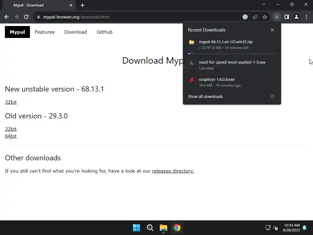Click the mypal zip download progress bar
Viewport: 313px width, 235px height.
pyautogui.click(x=232, y=54)
